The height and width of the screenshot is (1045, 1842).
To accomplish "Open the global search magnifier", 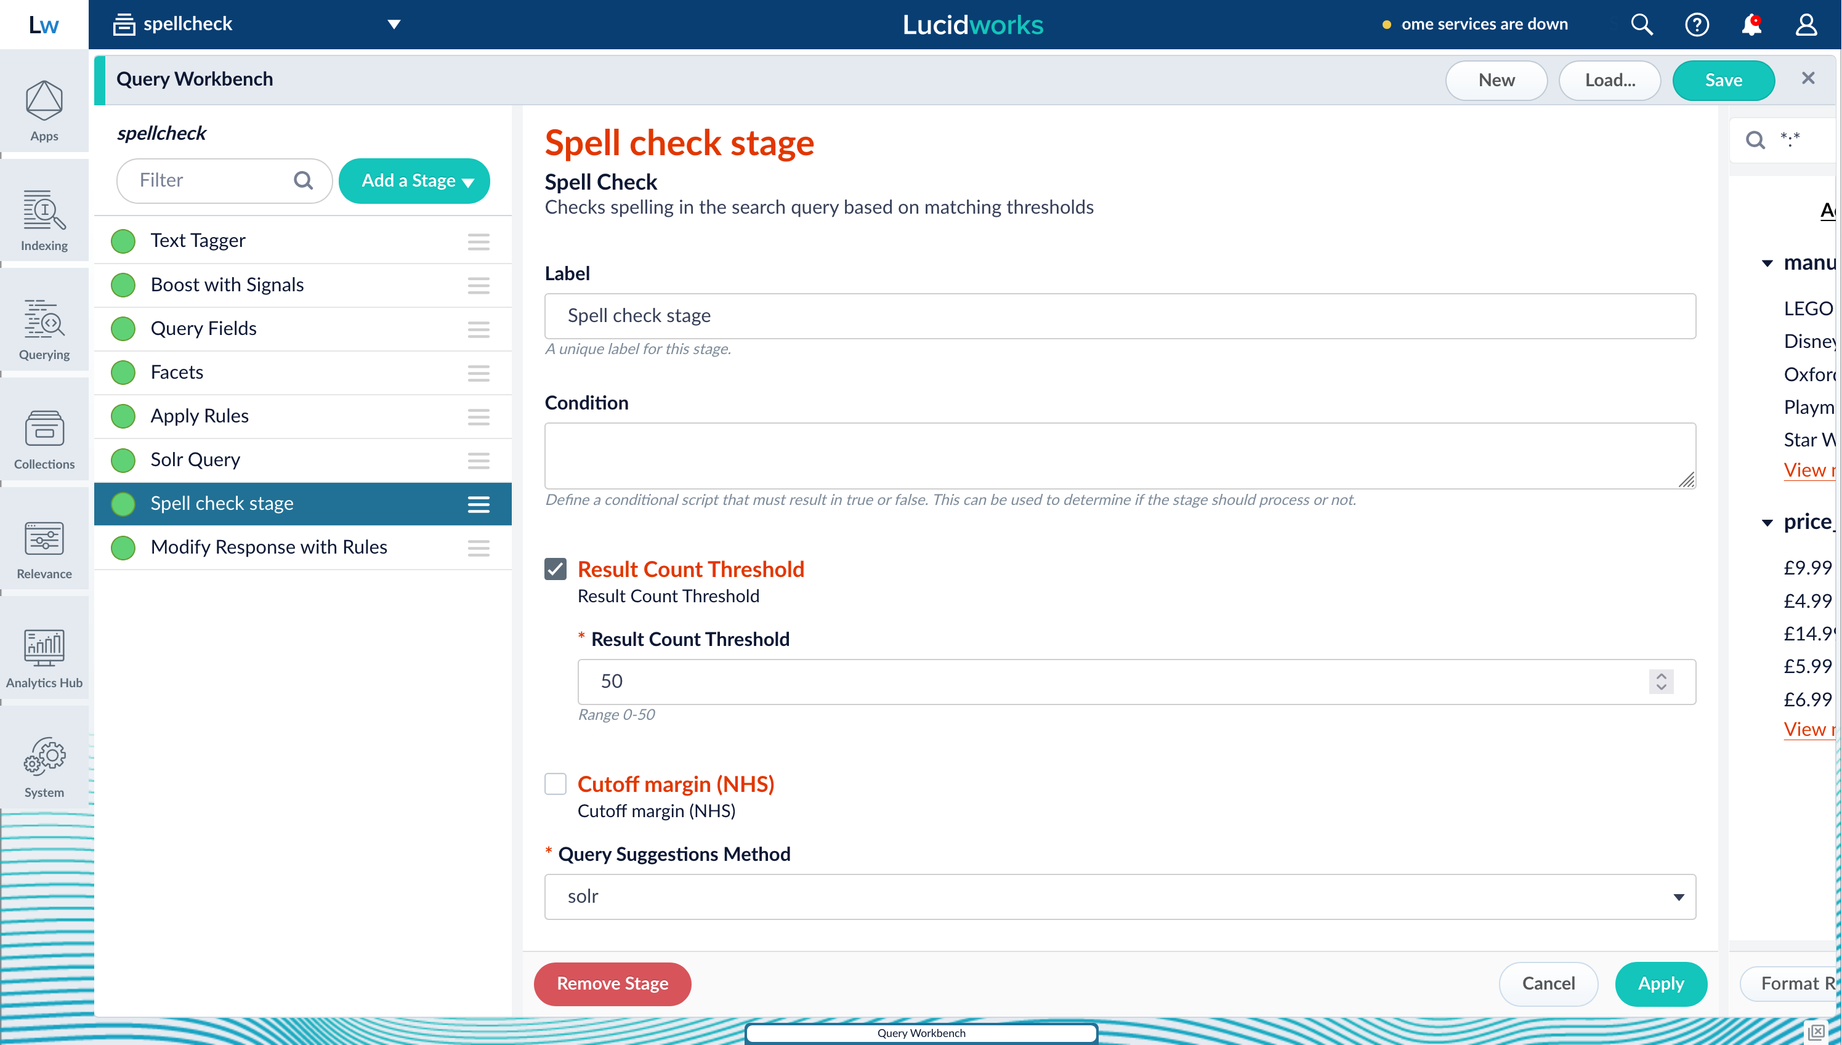I will [x=1641, y=23].
